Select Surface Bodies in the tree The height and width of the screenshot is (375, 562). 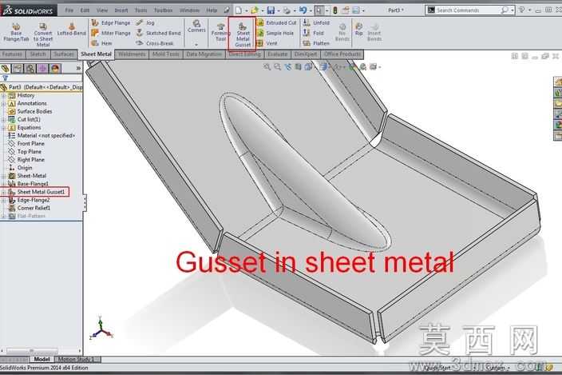30,112
